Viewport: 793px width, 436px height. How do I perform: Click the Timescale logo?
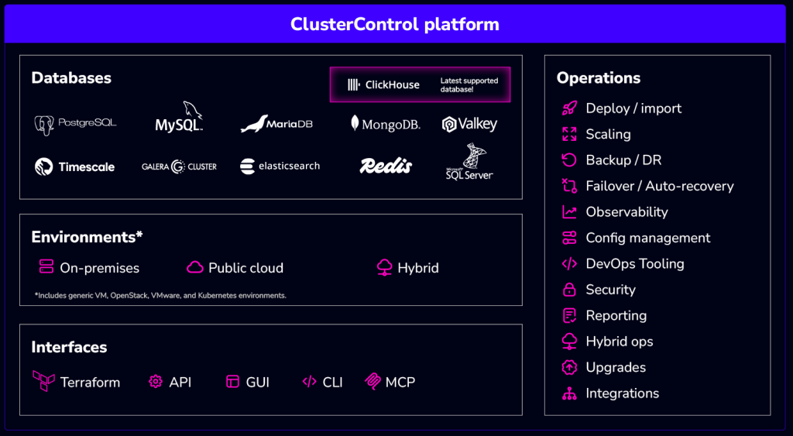pos(75,167)
